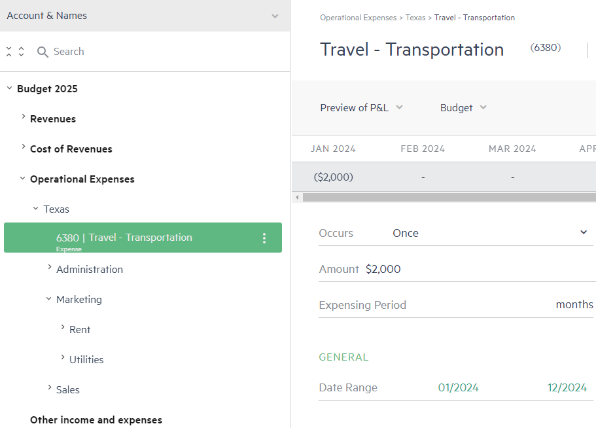The height and width of the screenshot is (428, 596).
Task: Expand the Administration node
Action: [50, 267]
